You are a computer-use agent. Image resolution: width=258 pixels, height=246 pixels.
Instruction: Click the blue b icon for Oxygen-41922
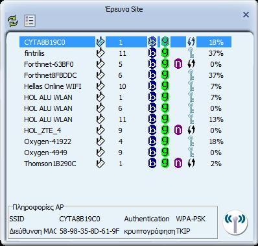click(x=152, y=141)
